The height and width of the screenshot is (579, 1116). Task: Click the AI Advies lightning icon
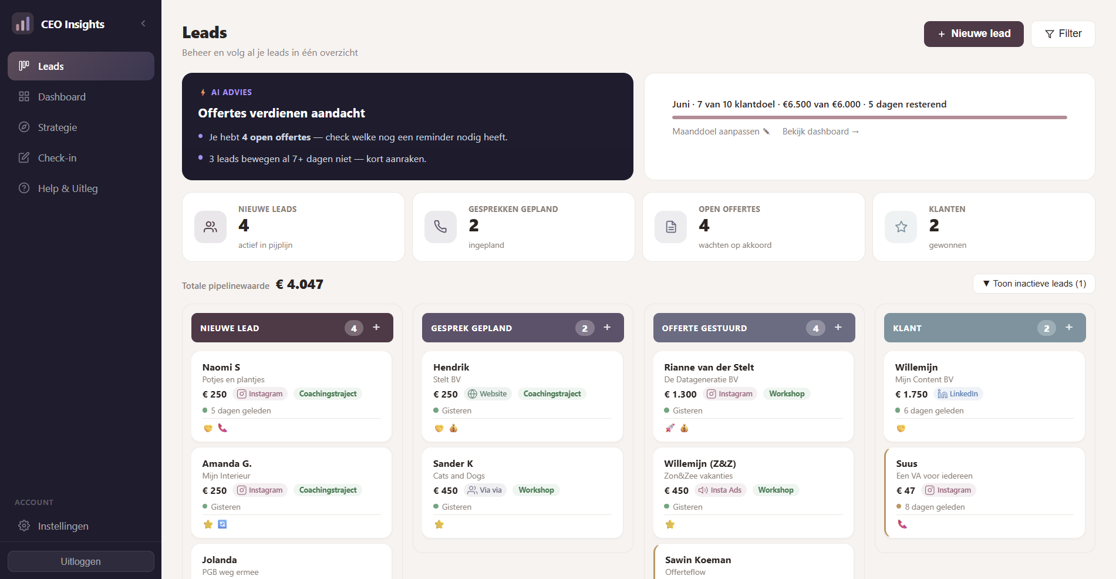(203, 92)
